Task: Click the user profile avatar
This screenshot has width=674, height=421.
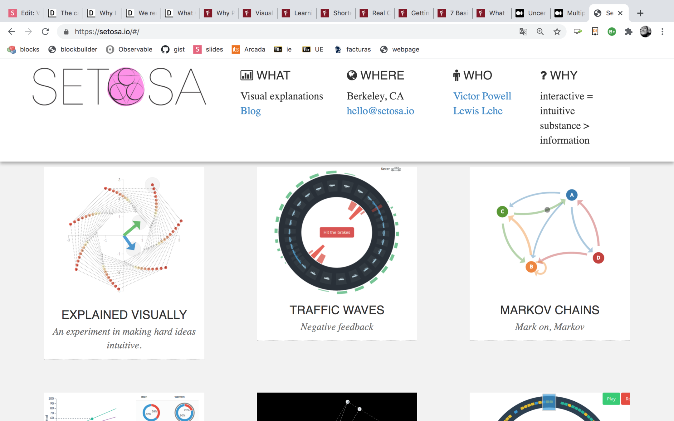Action: coord(645,31)
